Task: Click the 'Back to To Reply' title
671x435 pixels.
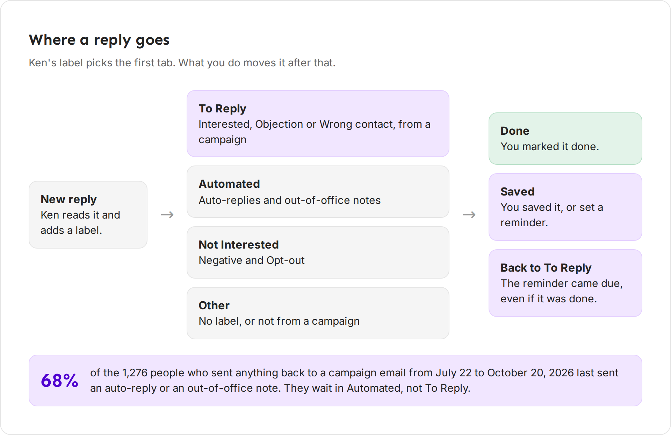Action: coord(546,268)
